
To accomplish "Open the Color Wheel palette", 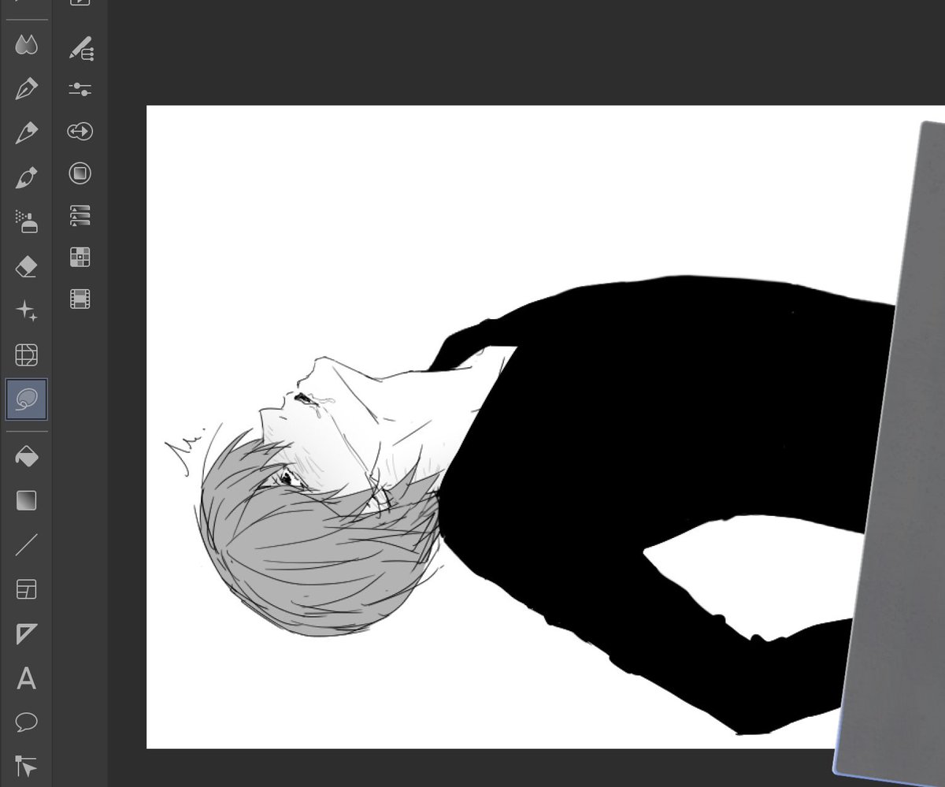I will [80, 173].
